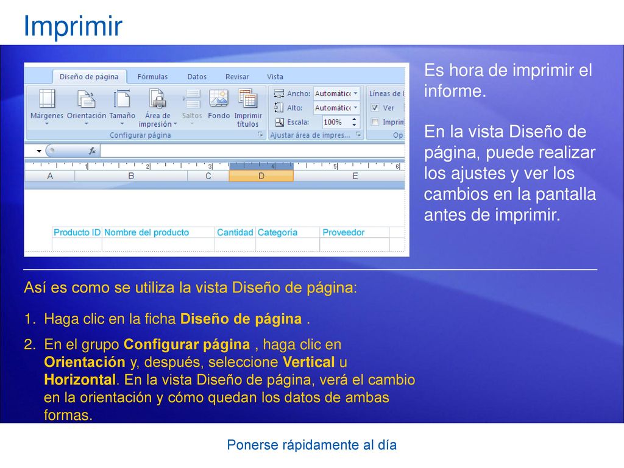Click the Área de impresión icon
The height and width of the screenshot is (468, 624).
point(158,99)
